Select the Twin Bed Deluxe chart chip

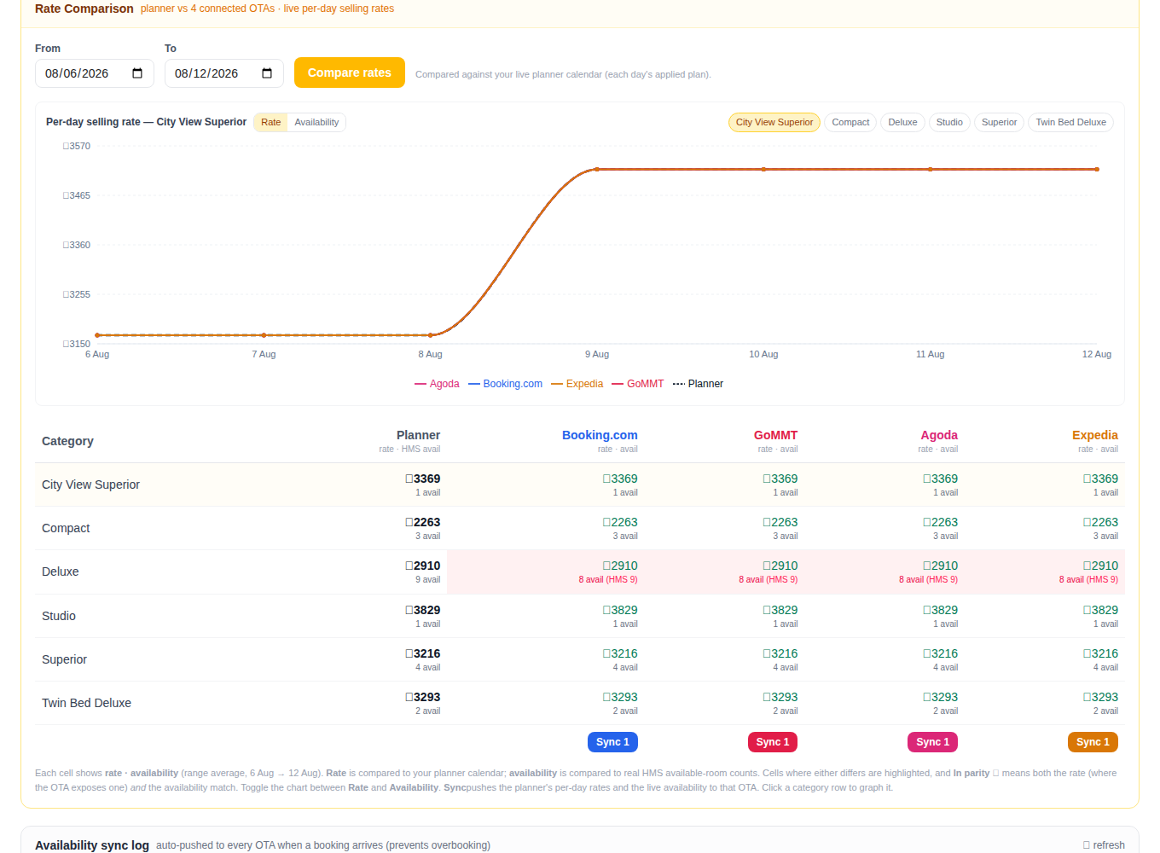(1070, 122)
